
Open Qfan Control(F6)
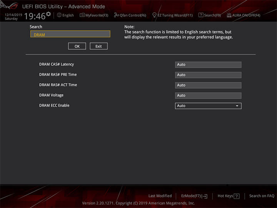(130, 15)
